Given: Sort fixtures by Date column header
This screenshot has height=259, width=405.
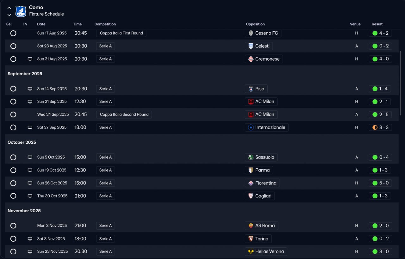Looking at the screenshot, I should (x=41, y=24).
